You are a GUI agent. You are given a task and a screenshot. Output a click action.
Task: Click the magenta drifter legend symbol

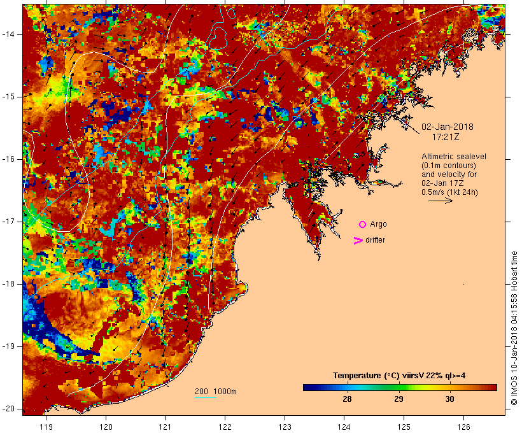(358, 241)
